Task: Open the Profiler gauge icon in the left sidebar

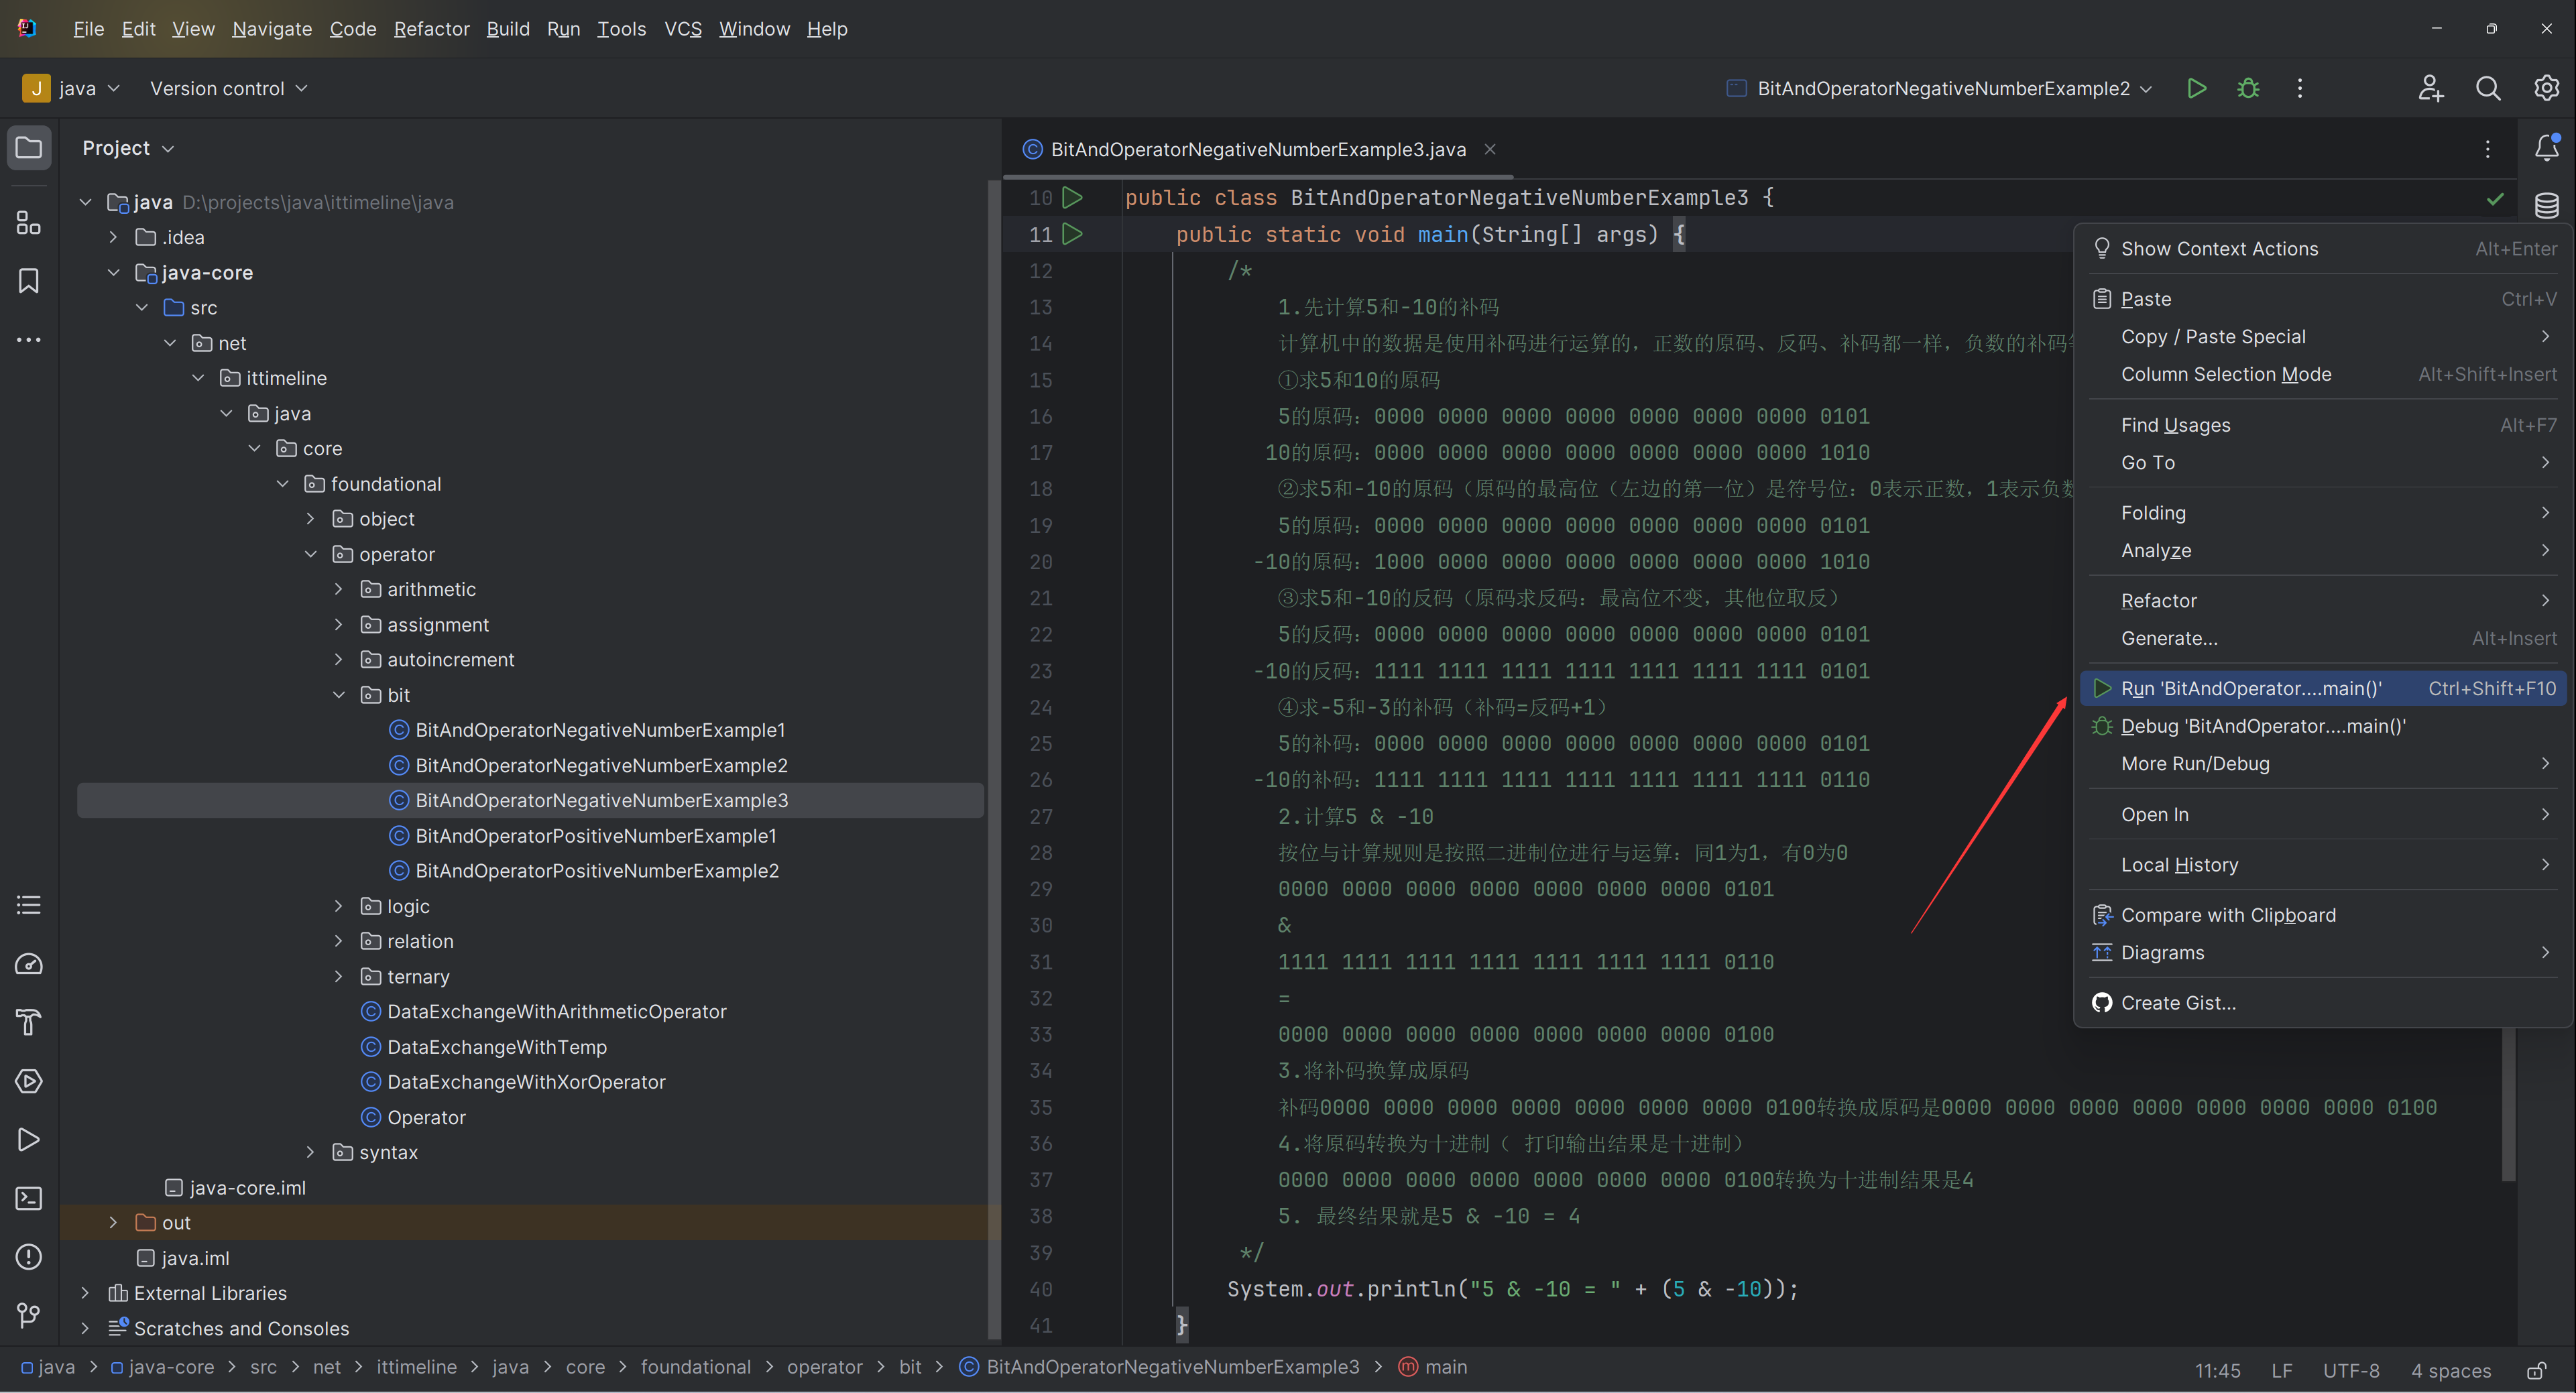Action: coord(29,964)
